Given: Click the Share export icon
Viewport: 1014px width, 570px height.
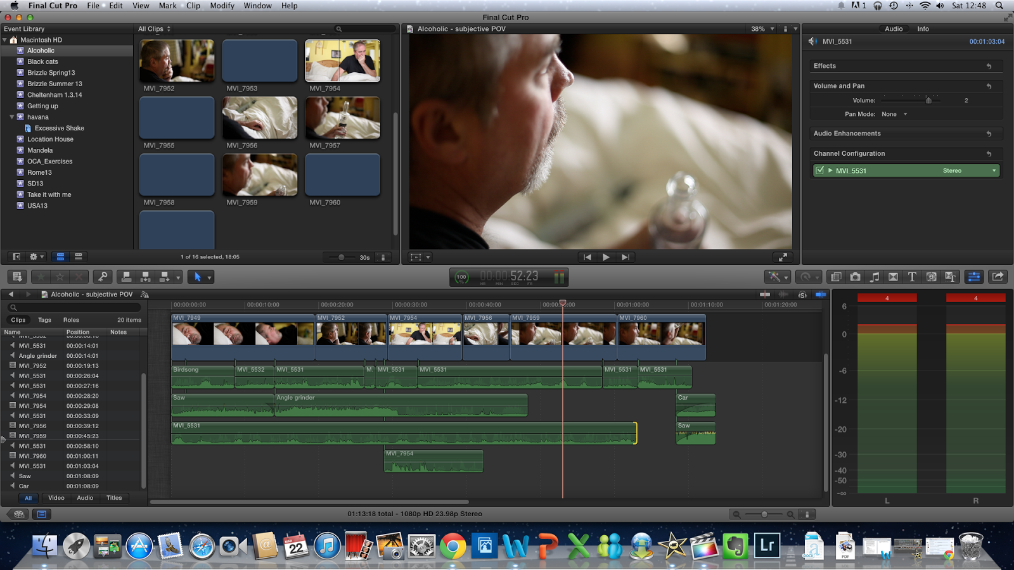Looking at the screenshot, I should point(998,277).
